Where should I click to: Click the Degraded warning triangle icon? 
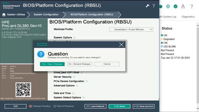[x=162, y=39]
